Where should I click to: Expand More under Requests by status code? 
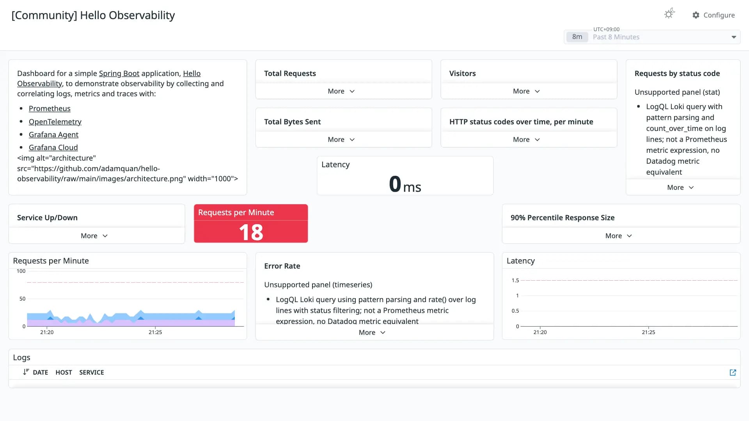coord(681,187)
